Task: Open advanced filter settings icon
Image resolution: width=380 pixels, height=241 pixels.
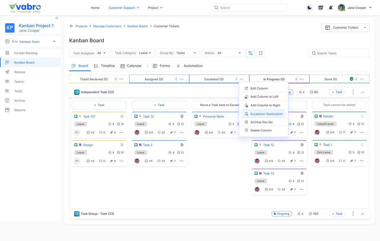Action: [x=250, y=53]
